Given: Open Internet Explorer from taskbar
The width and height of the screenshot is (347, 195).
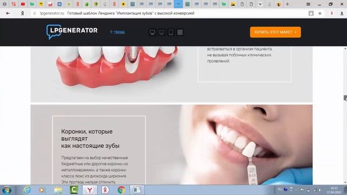Looking at the screenshot, I should [27, 190].
